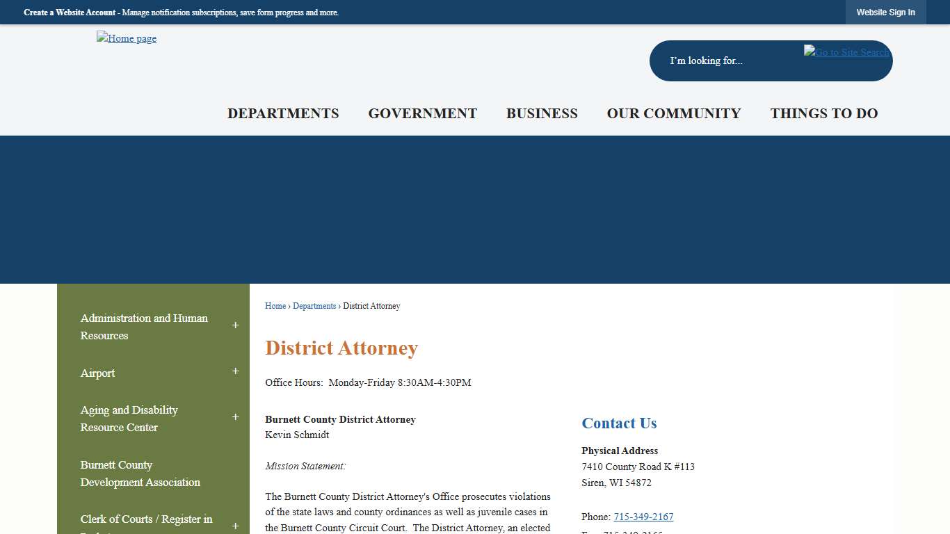
Task: Expand the Airport sidebar section
Action: [235, 371]
